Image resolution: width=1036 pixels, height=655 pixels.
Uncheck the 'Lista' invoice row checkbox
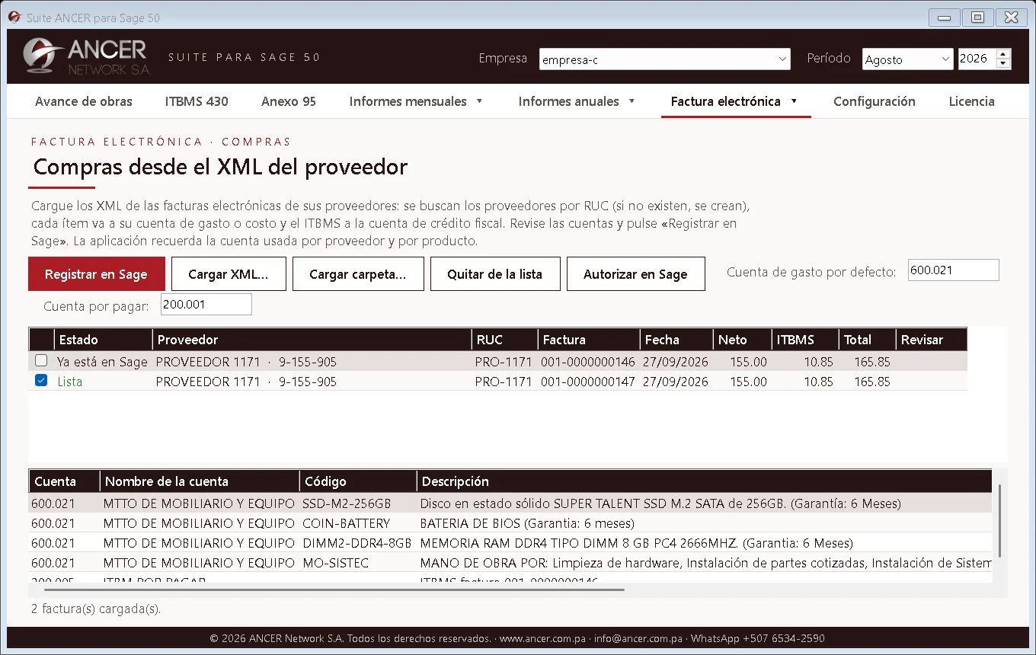pyautogui.click(x=41, y=381)
